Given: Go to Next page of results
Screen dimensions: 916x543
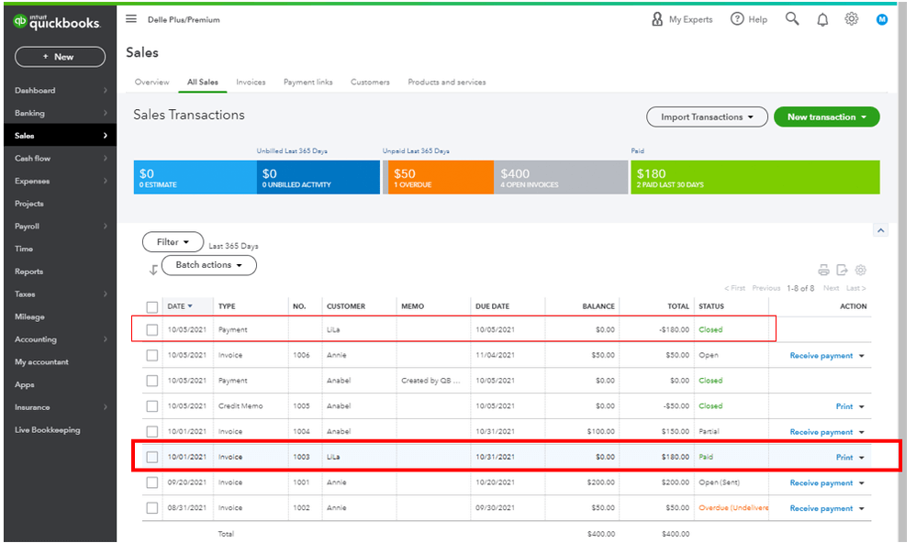Looking at the screenshot, I should coord(831,288).
